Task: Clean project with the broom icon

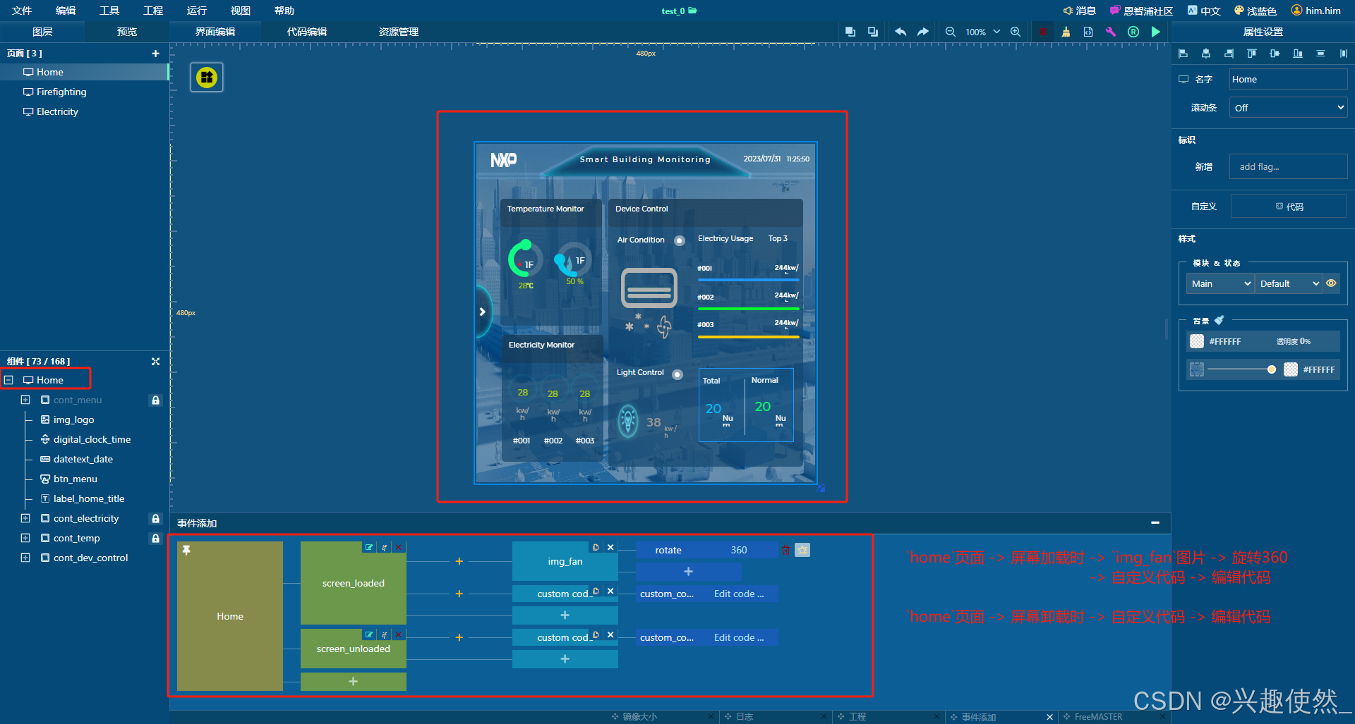Action: point(1066,32)
